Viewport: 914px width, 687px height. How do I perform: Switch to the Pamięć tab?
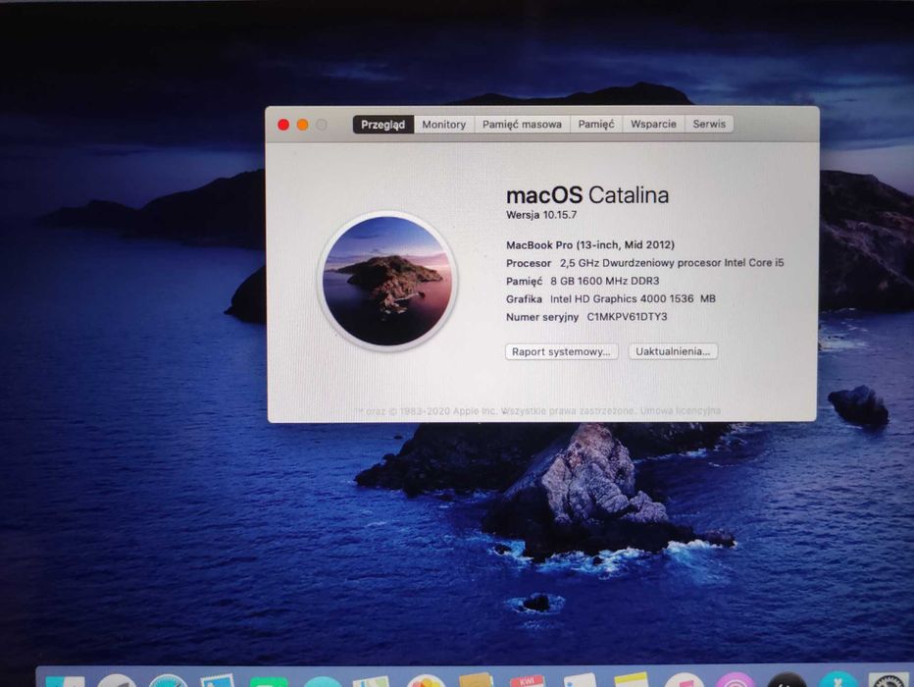[x=595, y=125]
